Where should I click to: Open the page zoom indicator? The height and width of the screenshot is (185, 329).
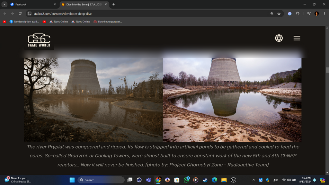pyautogui.click(x=272, y=13)
